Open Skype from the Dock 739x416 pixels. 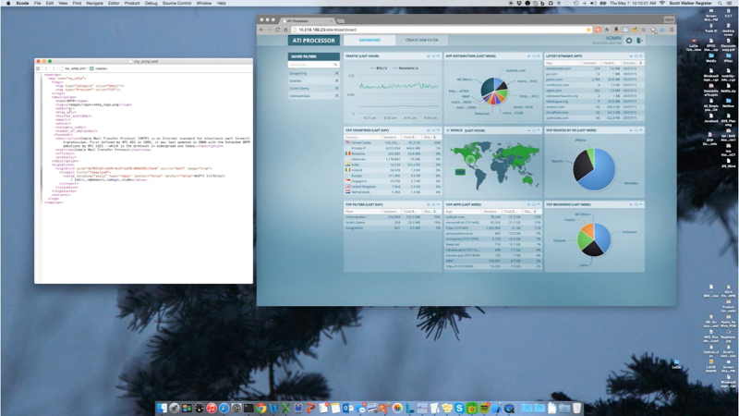(x=459, y=409)
